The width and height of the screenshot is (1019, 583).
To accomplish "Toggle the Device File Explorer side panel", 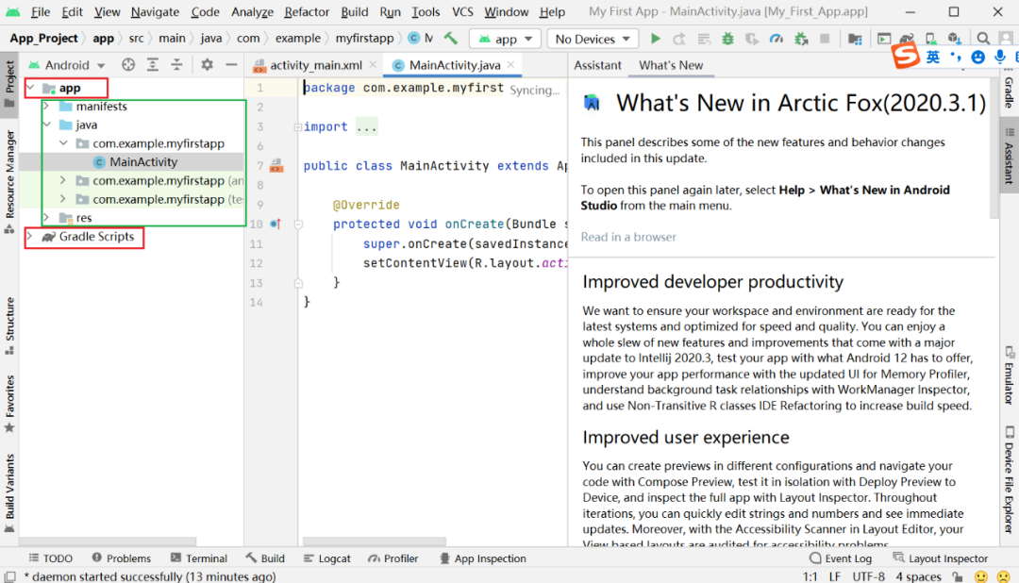I will coord(1009,479).
